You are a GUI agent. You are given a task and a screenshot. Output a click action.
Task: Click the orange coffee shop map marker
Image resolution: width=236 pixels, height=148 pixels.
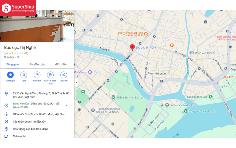[x=172, y=45]
